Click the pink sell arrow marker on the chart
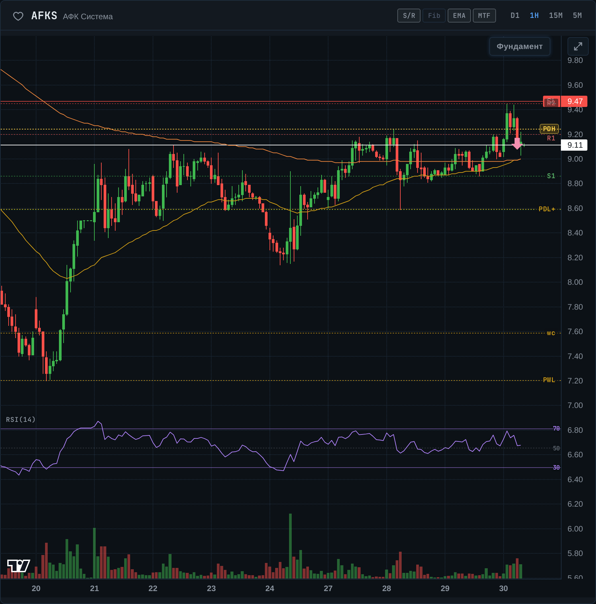This screenshot has width=596, height=604. pyautogui.click(x=517, y=144)
